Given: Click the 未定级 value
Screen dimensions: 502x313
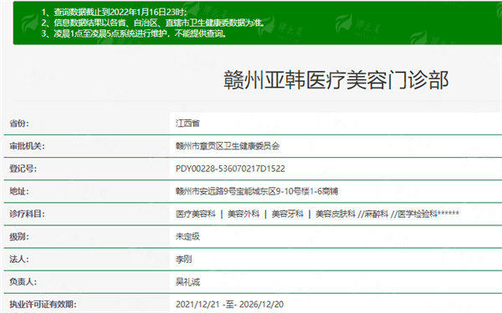Looking at the screenshot, I should click(x=187, y=236).
